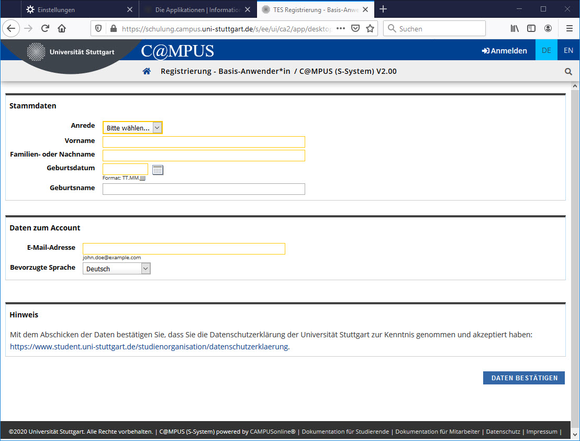Click the Anmelden login link
Image resolution: width=580 pixels, height=441 pixels.
(x=504, y=51)
